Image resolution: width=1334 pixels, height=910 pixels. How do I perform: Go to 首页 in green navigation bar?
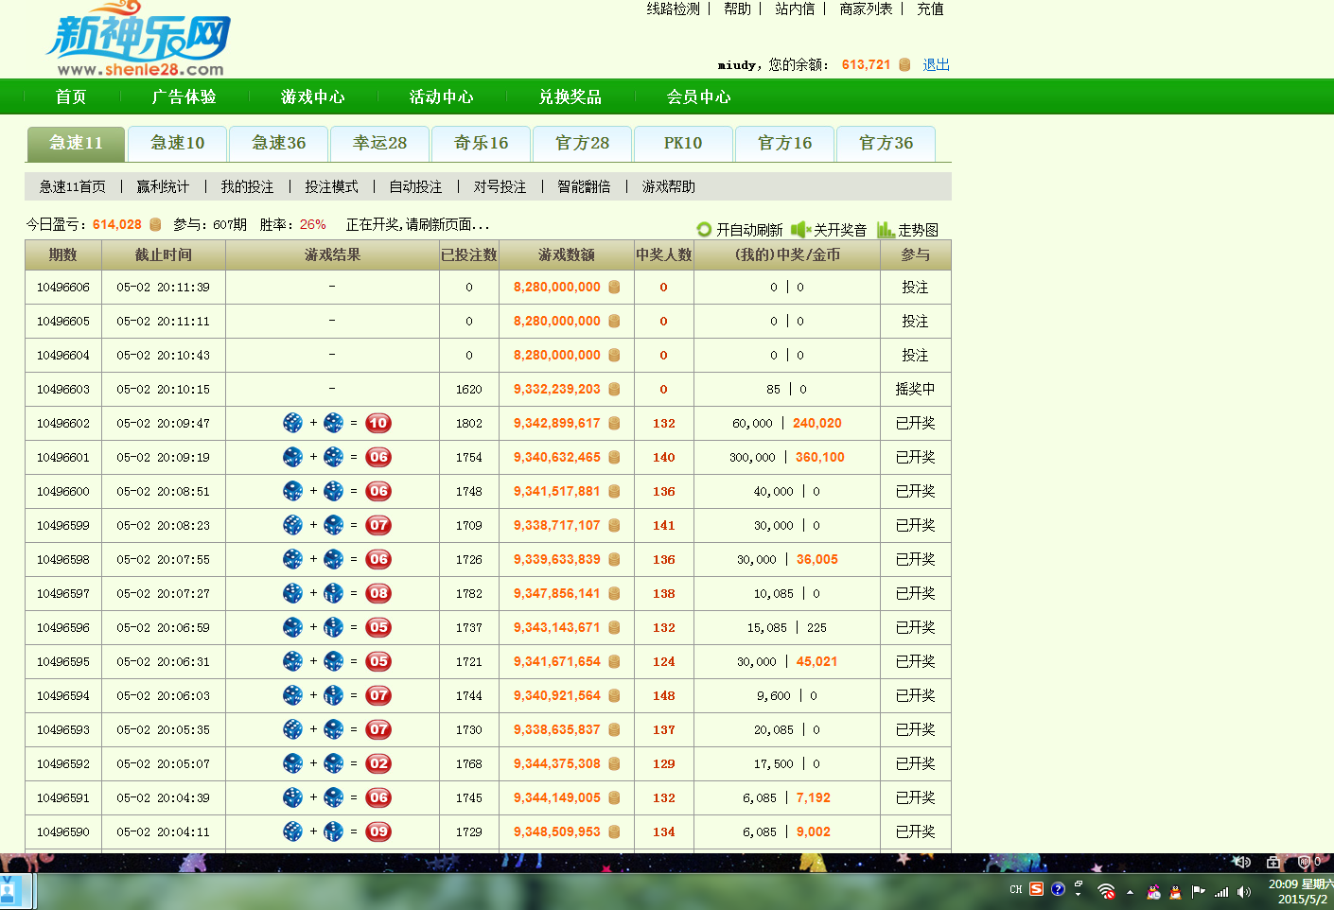(x=71, y=96)
